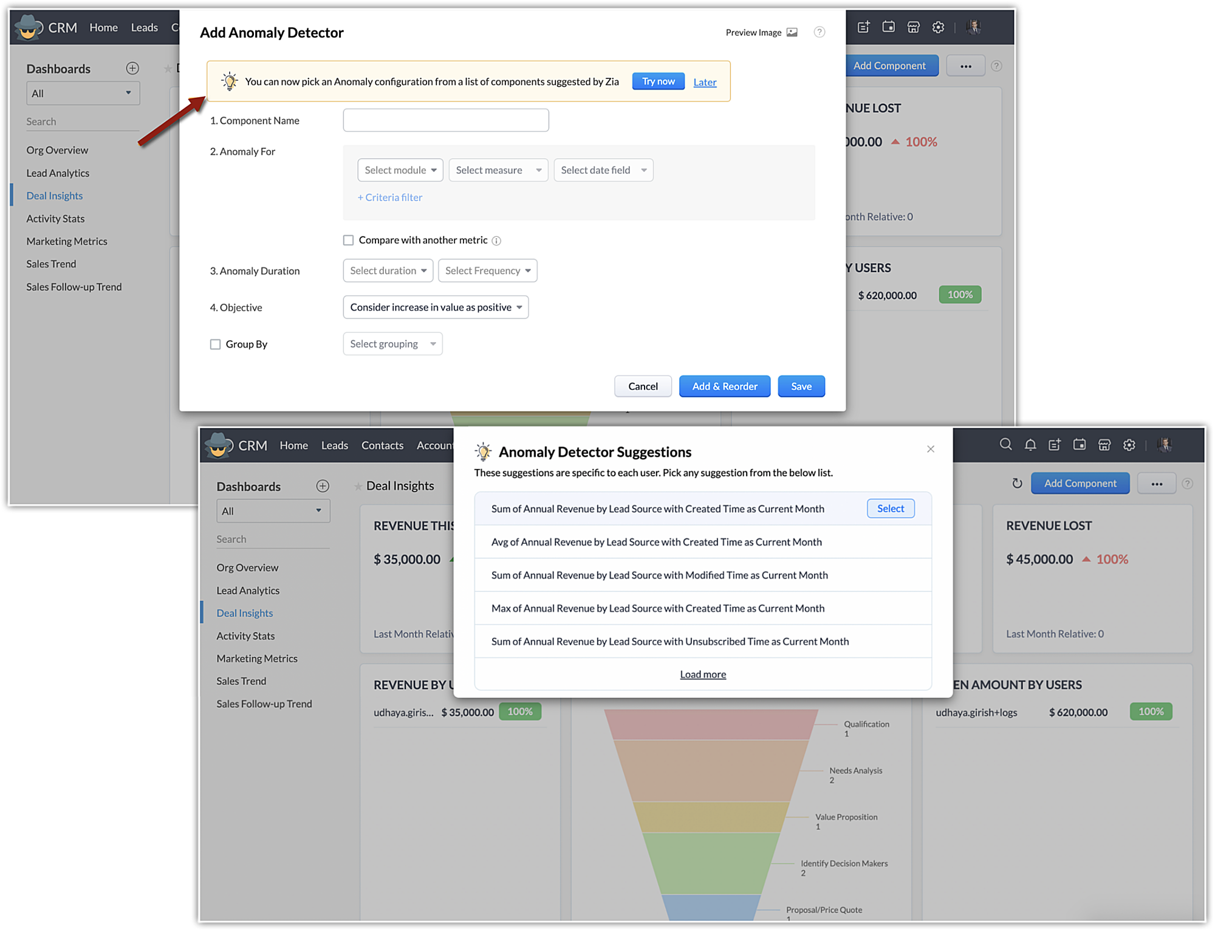Viewport: 1215px width, 932px height.
Task: Open the Objective dropdown for increase in value
Action: (436, 307)
